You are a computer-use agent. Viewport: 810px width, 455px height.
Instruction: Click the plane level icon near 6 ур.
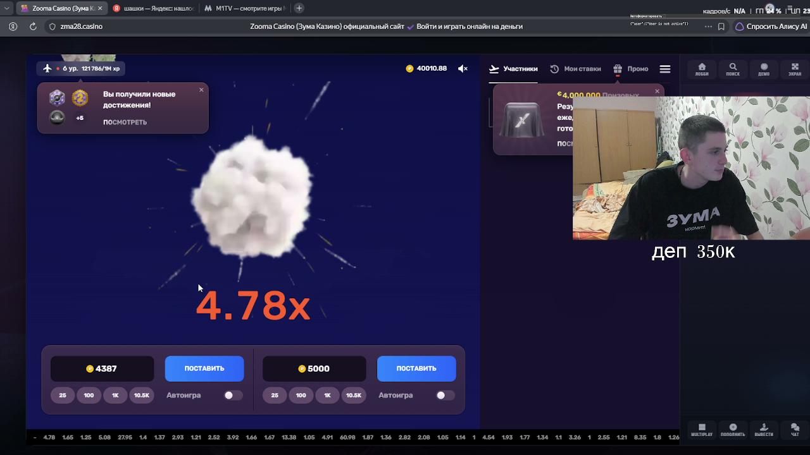[x=47, y=68]
